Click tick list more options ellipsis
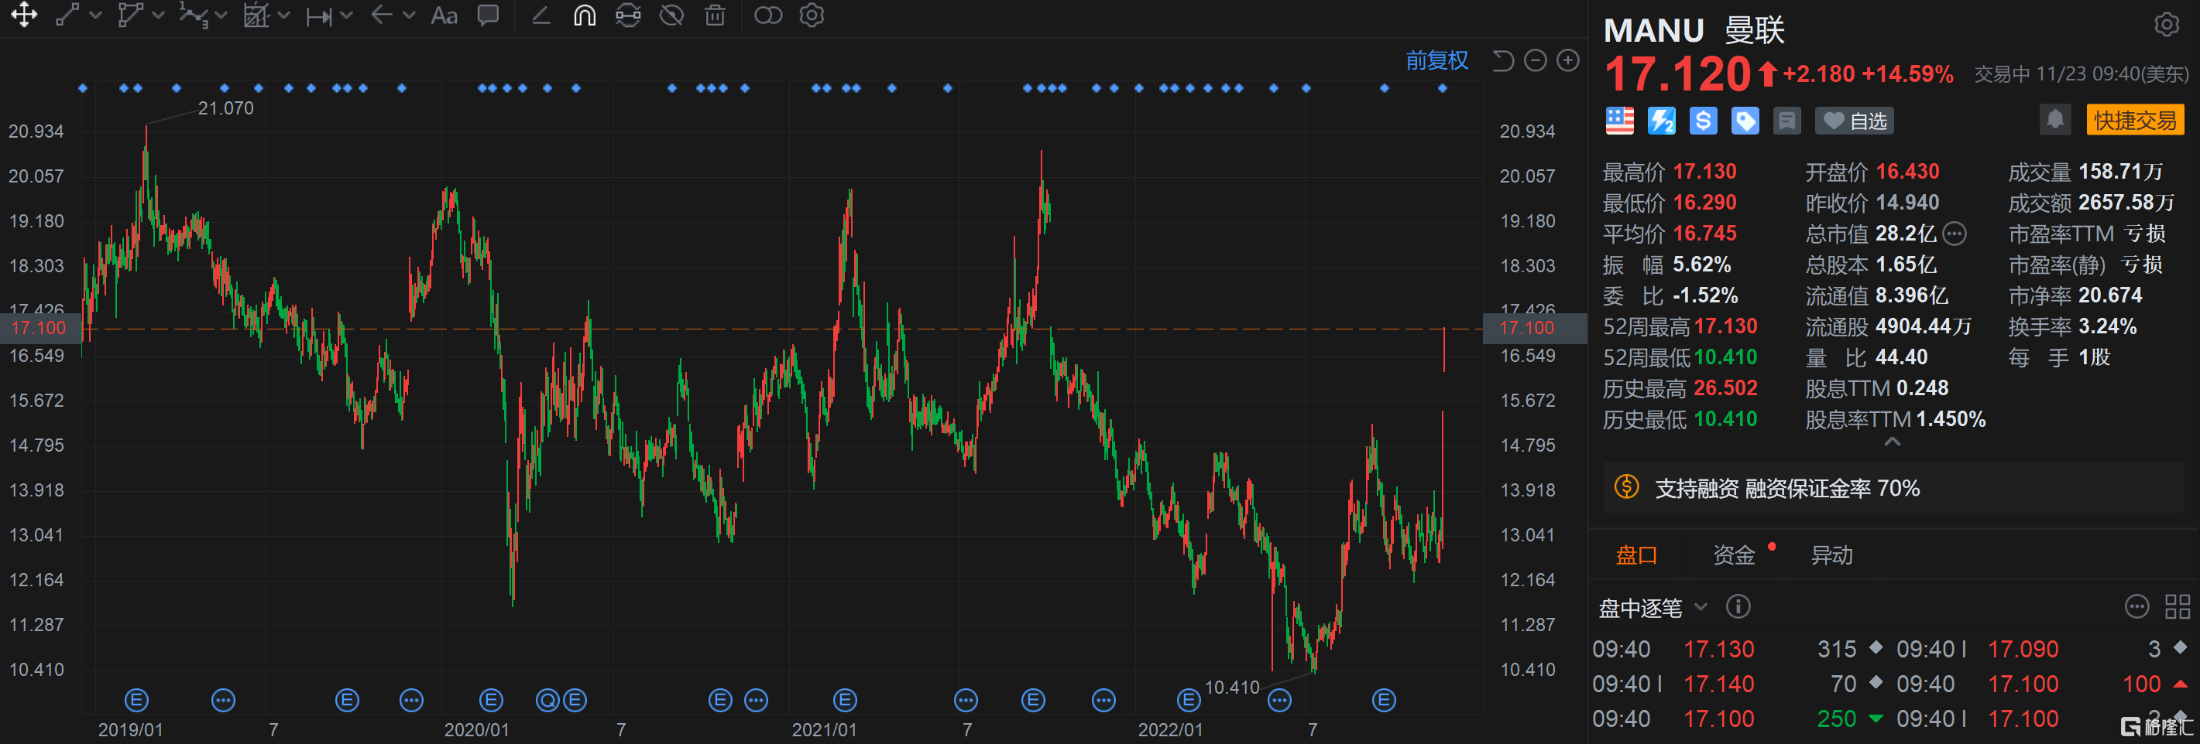2200x744 pixels. (x=2136, y=606)
